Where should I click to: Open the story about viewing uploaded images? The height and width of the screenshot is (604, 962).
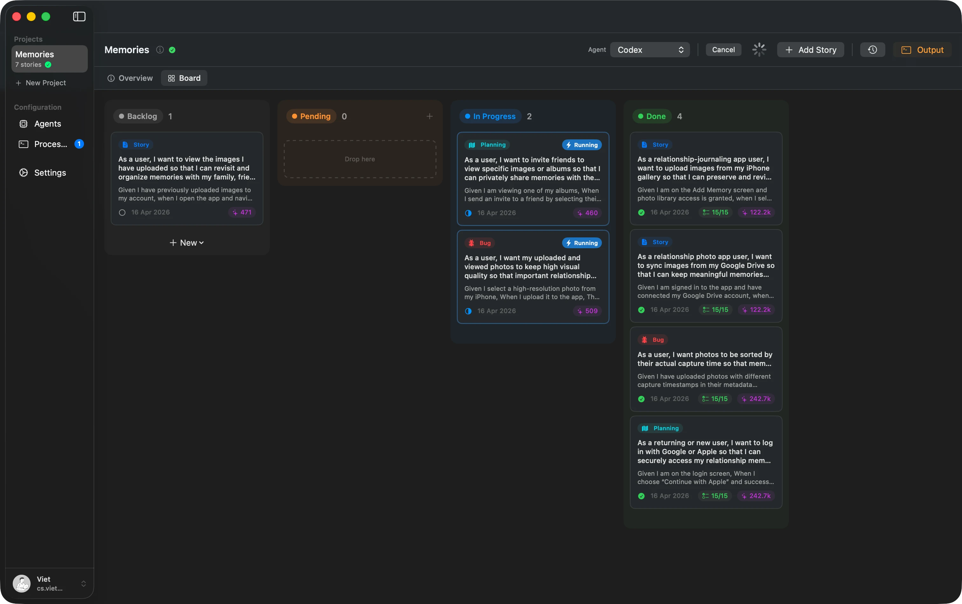click(x=187, y=179)
